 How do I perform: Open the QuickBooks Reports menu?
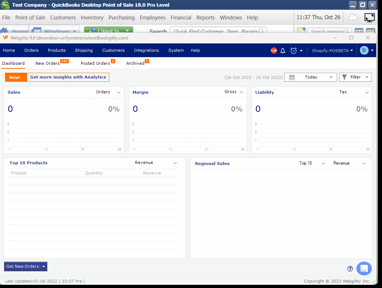pyautogui.click(x=206, y=17)
